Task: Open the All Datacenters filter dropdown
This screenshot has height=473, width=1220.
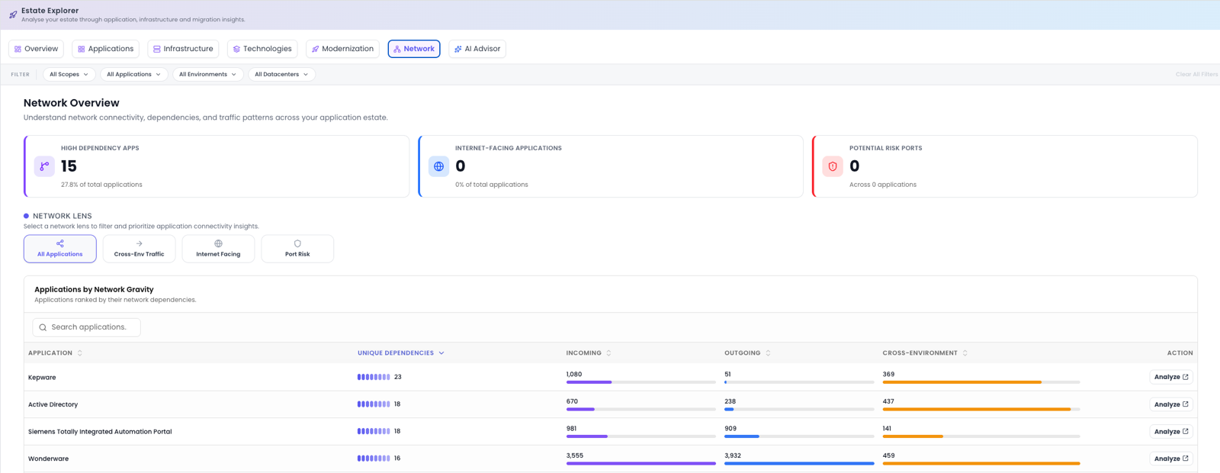Action: pos(281,75)
